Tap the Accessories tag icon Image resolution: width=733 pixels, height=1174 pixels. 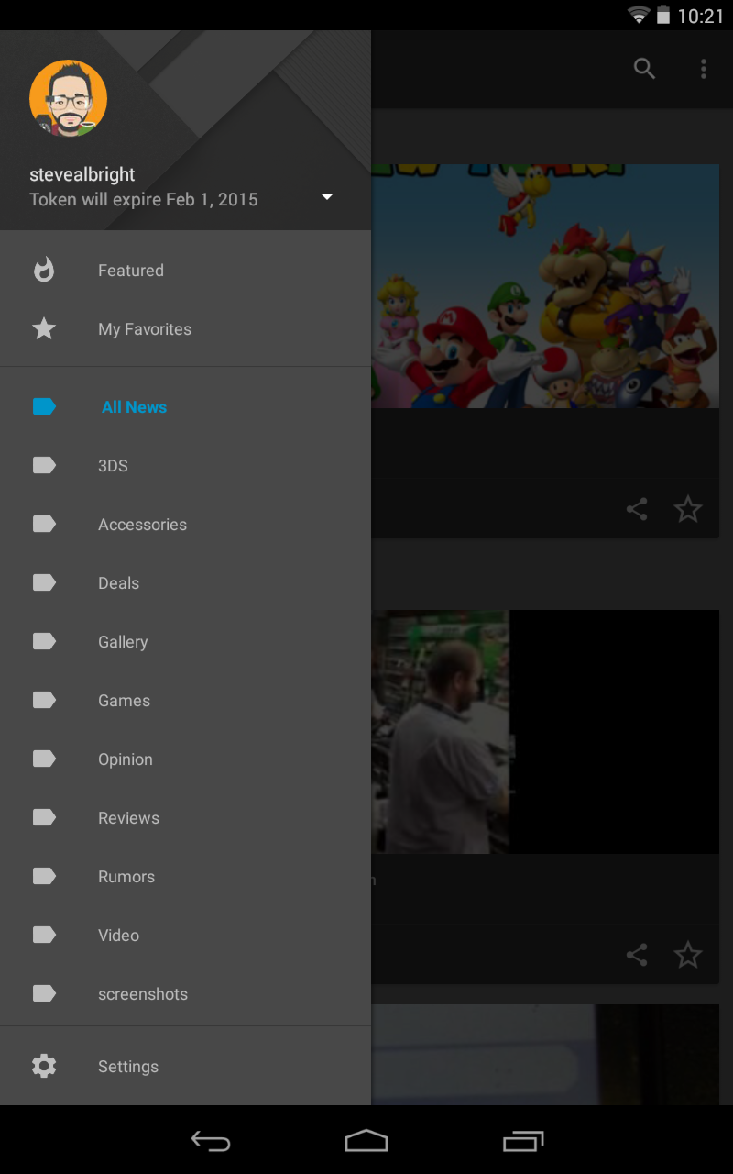[44, 524]
